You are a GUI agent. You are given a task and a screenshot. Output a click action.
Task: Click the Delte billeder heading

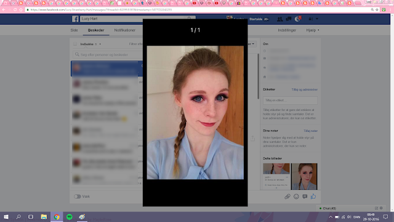[272, 158]
